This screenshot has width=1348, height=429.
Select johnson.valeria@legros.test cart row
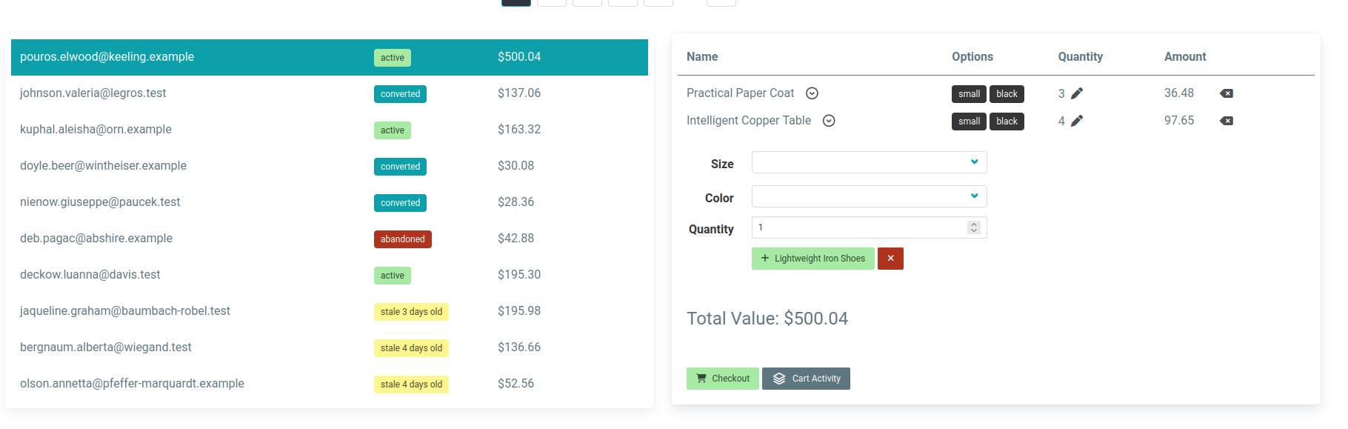93,93
